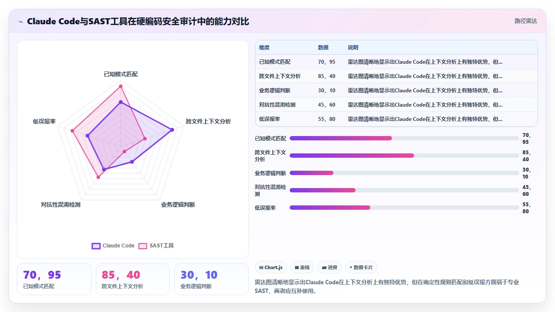Click the summary paragraph below the tags
This screenshot has height=312, width=555.
coord(387,286)
